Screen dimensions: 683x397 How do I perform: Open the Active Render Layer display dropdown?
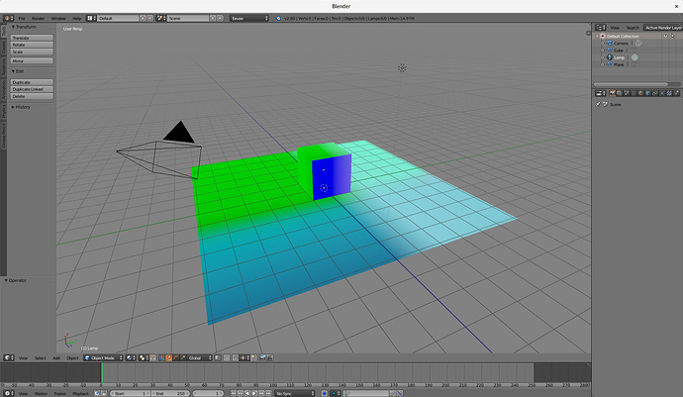point(663,28)
